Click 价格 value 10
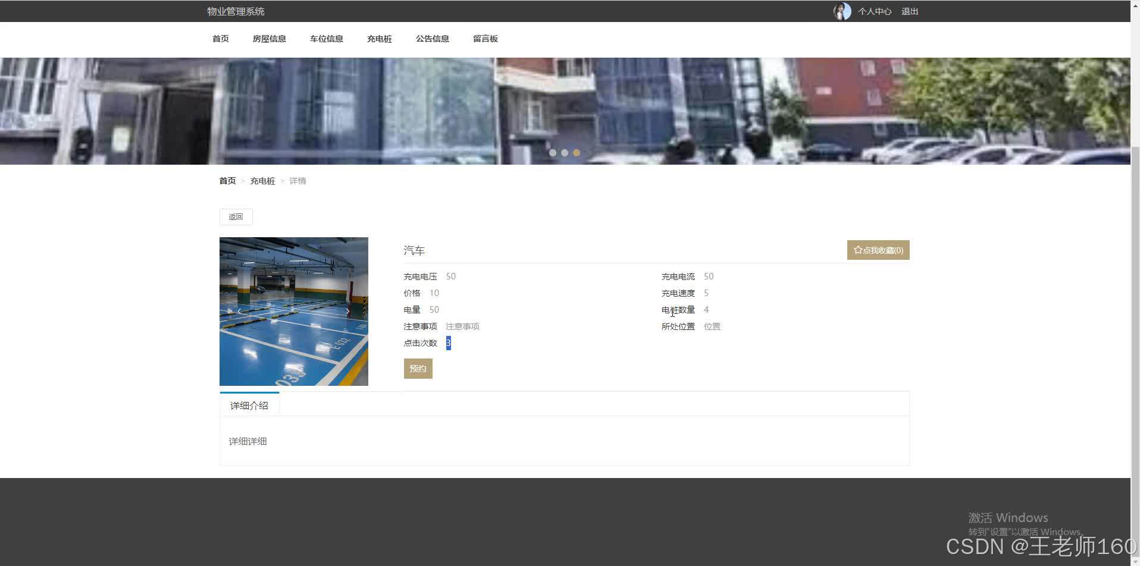This screenshot has height=566, width=1140. point(434,293)
